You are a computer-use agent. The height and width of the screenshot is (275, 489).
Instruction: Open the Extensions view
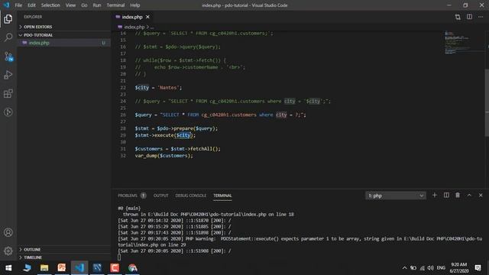point(8,93)
